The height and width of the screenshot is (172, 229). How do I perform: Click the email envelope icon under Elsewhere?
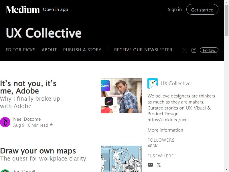click(x=150, y=165)
